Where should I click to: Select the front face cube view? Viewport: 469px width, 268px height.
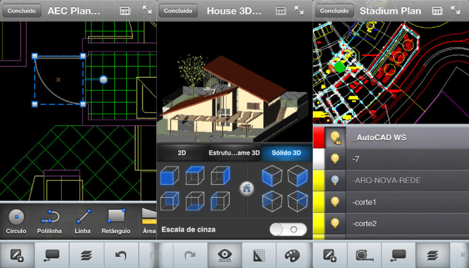point(169,175)
